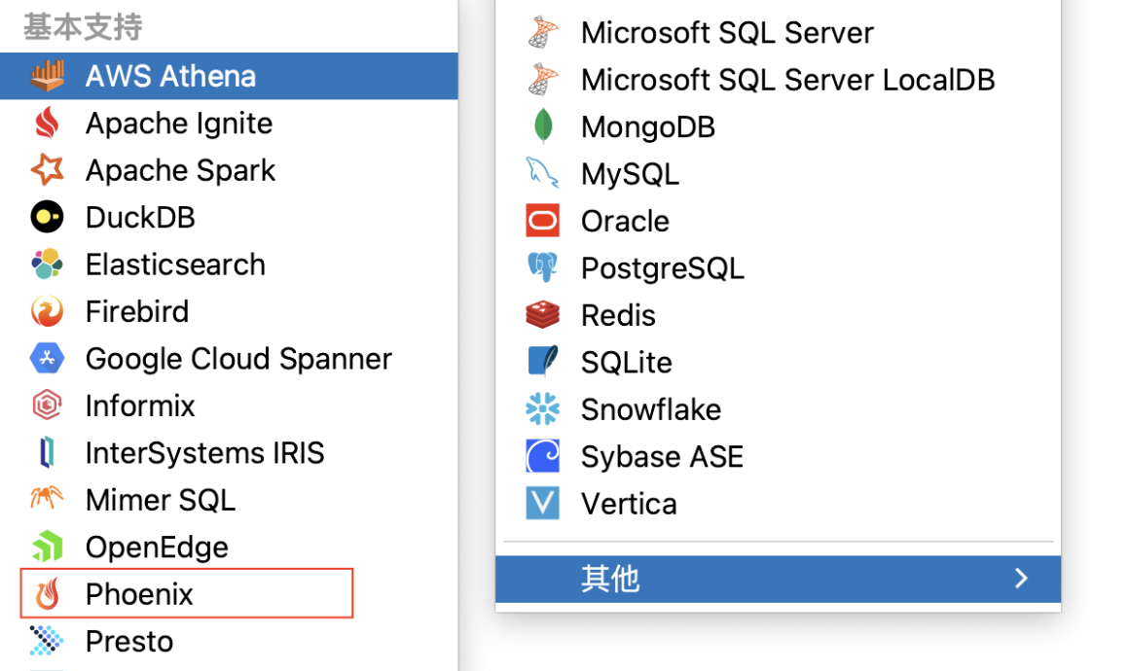Screen dimensions: 1129x671
Task: Click the Redis red stack icon
Action: coord(543,314)
